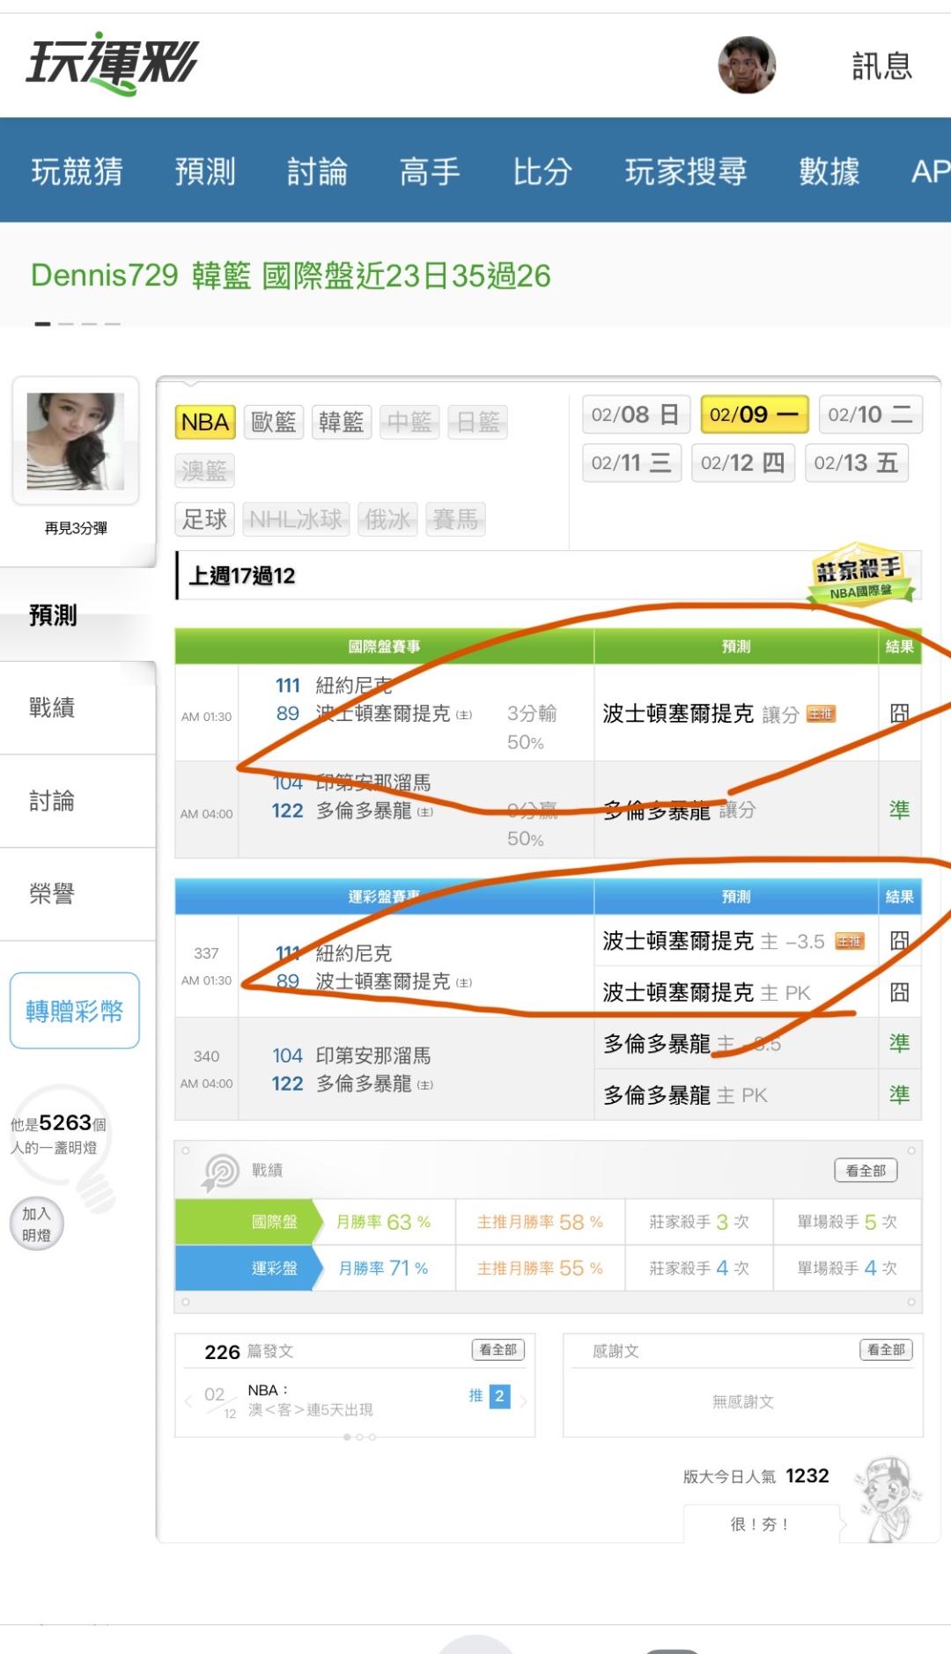
Task: Click 印第安那溜馬 in the 運彩盤 table
Action: click(x=373, y=1055)
